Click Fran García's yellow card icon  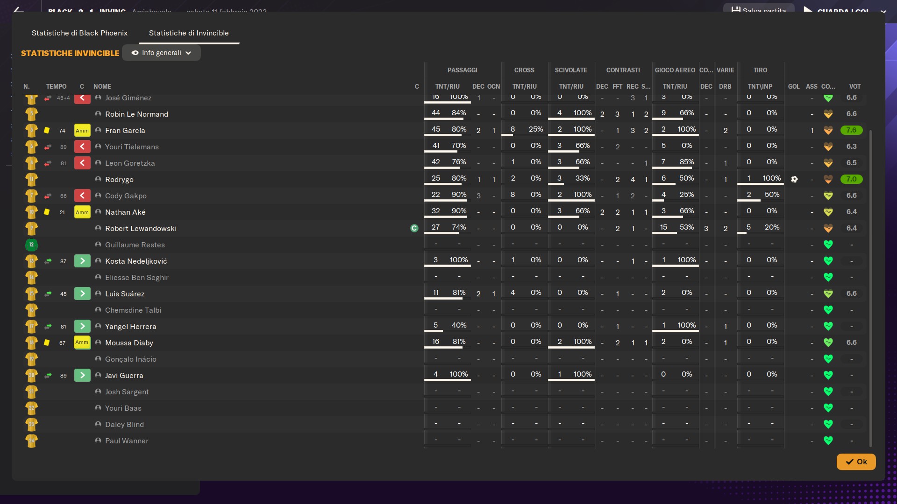pyautogui.click(x=47, y=131)
